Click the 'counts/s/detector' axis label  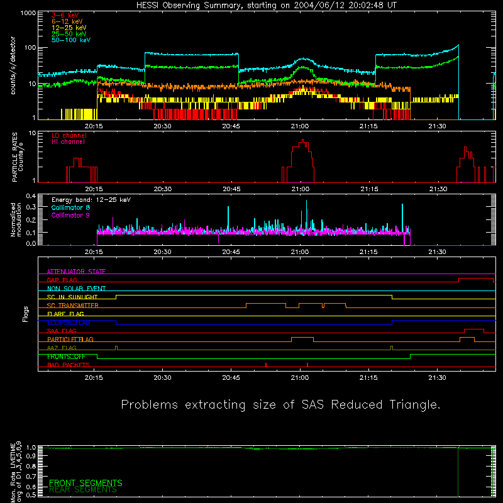pos(13,65)
